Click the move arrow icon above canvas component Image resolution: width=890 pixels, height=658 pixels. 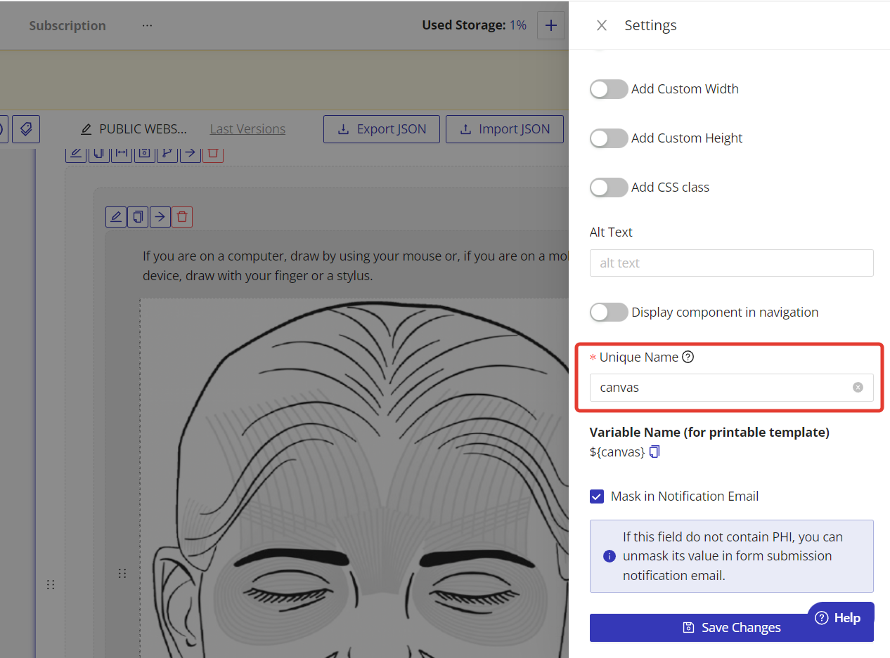160,216
